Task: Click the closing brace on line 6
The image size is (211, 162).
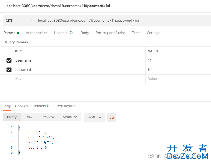Action: (x=19, y=152)
